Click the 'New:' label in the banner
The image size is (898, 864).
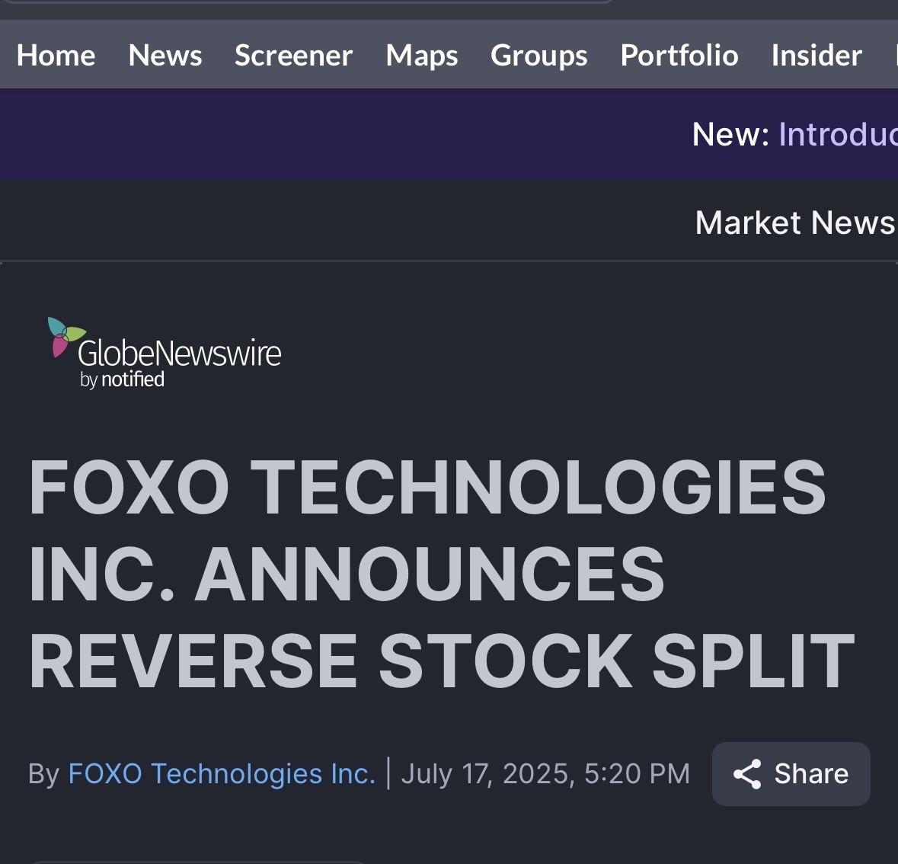click(x=730, y=134)
